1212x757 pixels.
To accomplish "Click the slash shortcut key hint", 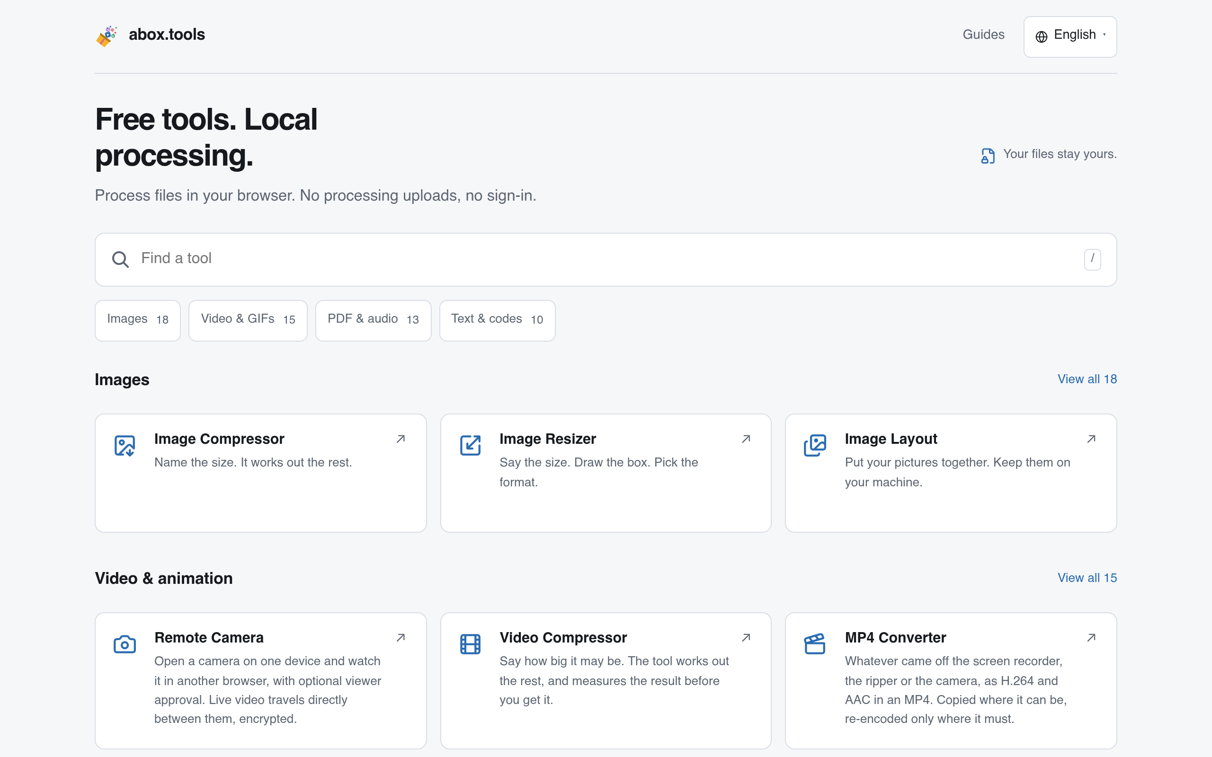I will click(1092, 259).
